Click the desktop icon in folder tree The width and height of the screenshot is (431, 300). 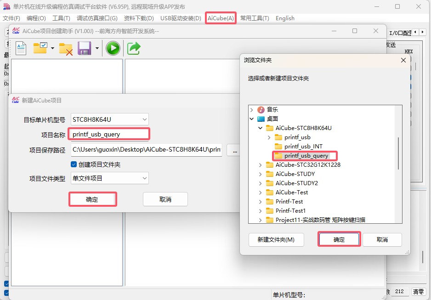[261, 119]
